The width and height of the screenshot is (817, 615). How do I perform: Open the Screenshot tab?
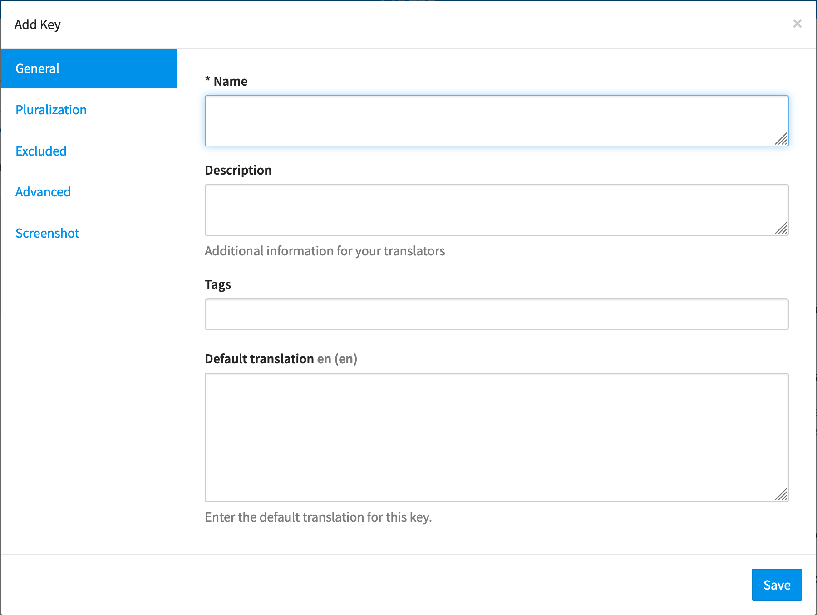[x=47, y=233]
